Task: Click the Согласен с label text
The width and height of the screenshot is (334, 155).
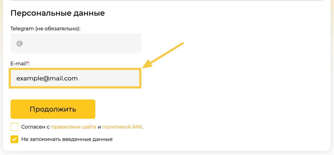Action: [35, 127]
